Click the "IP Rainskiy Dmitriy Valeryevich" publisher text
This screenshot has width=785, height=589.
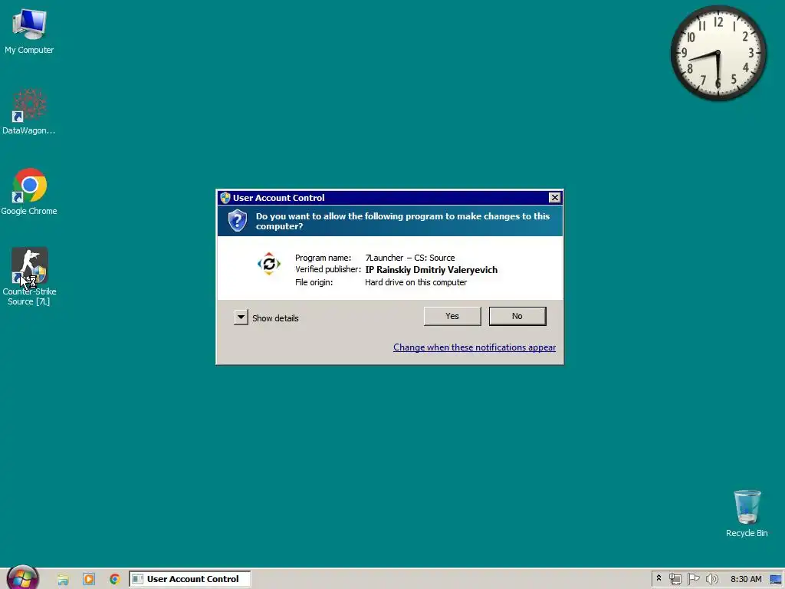coord(431,270)
